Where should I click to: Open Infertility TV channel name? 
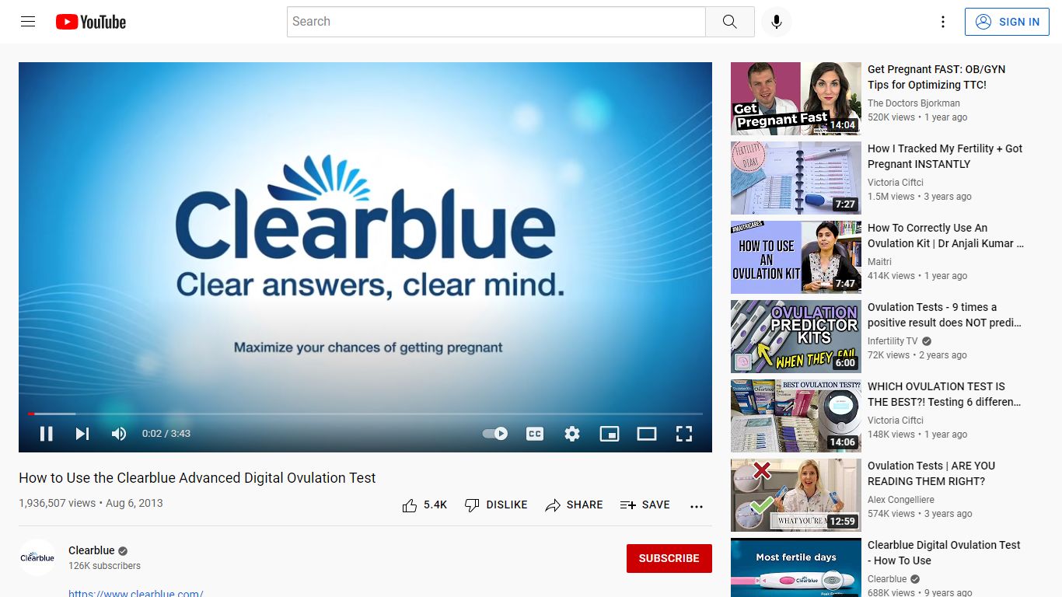point(893,341)
